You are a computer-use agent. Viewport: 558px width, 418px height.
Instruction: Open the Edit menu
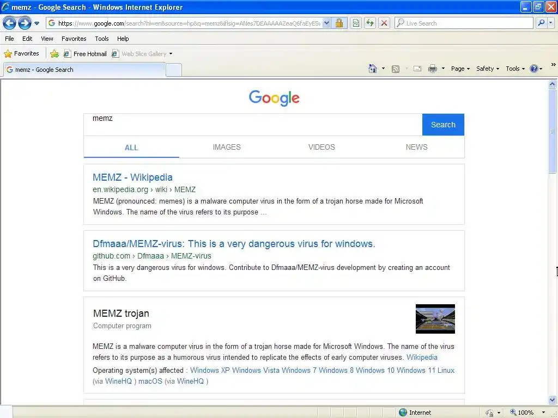(27, 39)
